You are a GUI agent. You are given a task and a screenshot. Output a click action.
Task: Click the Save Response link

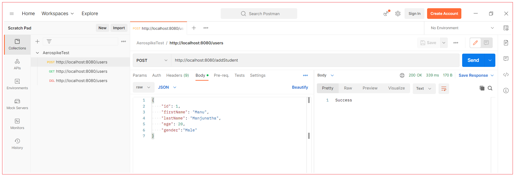[473, 75]
